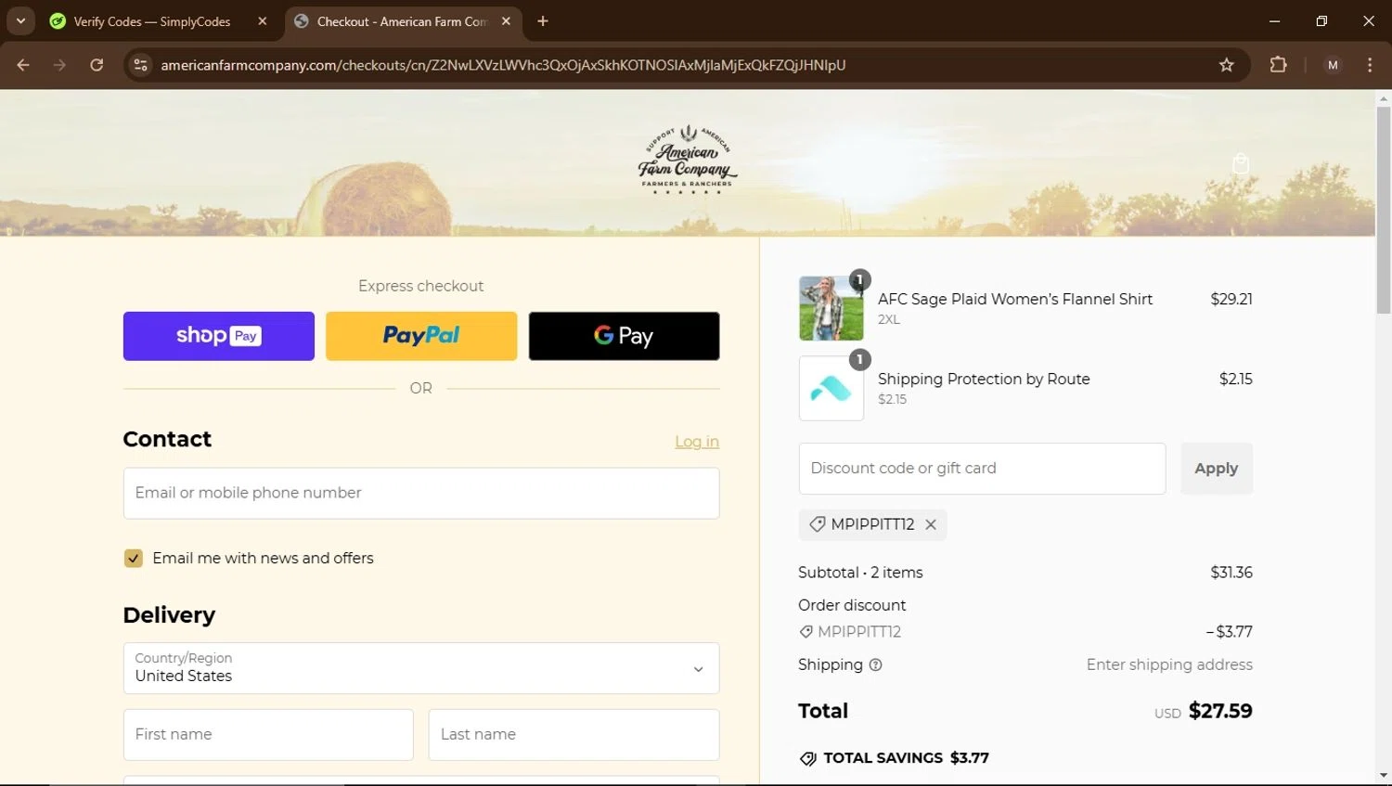Open site information icon in address bar
The height and width of the screenshot is (786, 1392).
(140, 65)
